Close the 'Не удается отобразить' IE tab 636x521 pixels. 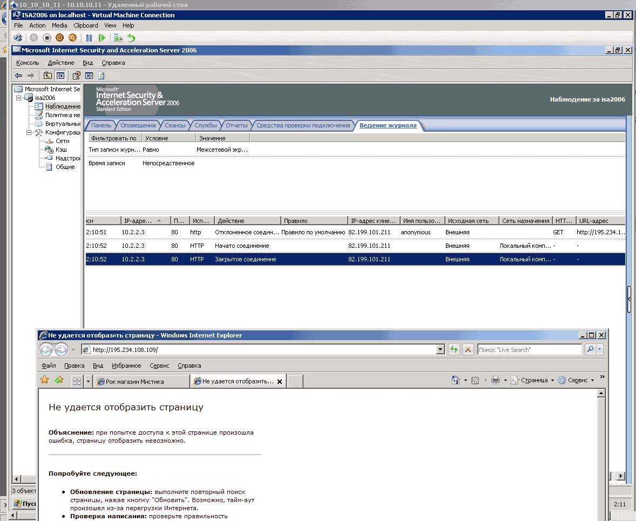280,381
